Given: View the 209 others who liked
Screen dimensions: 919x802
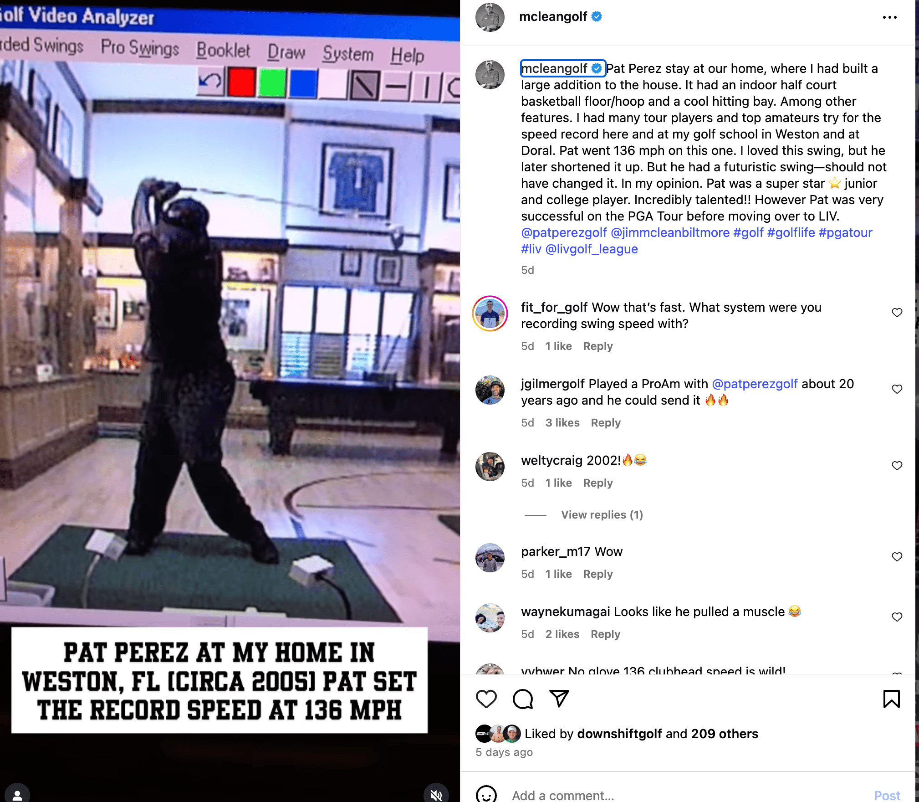Looking at the screenshot, I should pyautogui.click(x=724, y=734).
